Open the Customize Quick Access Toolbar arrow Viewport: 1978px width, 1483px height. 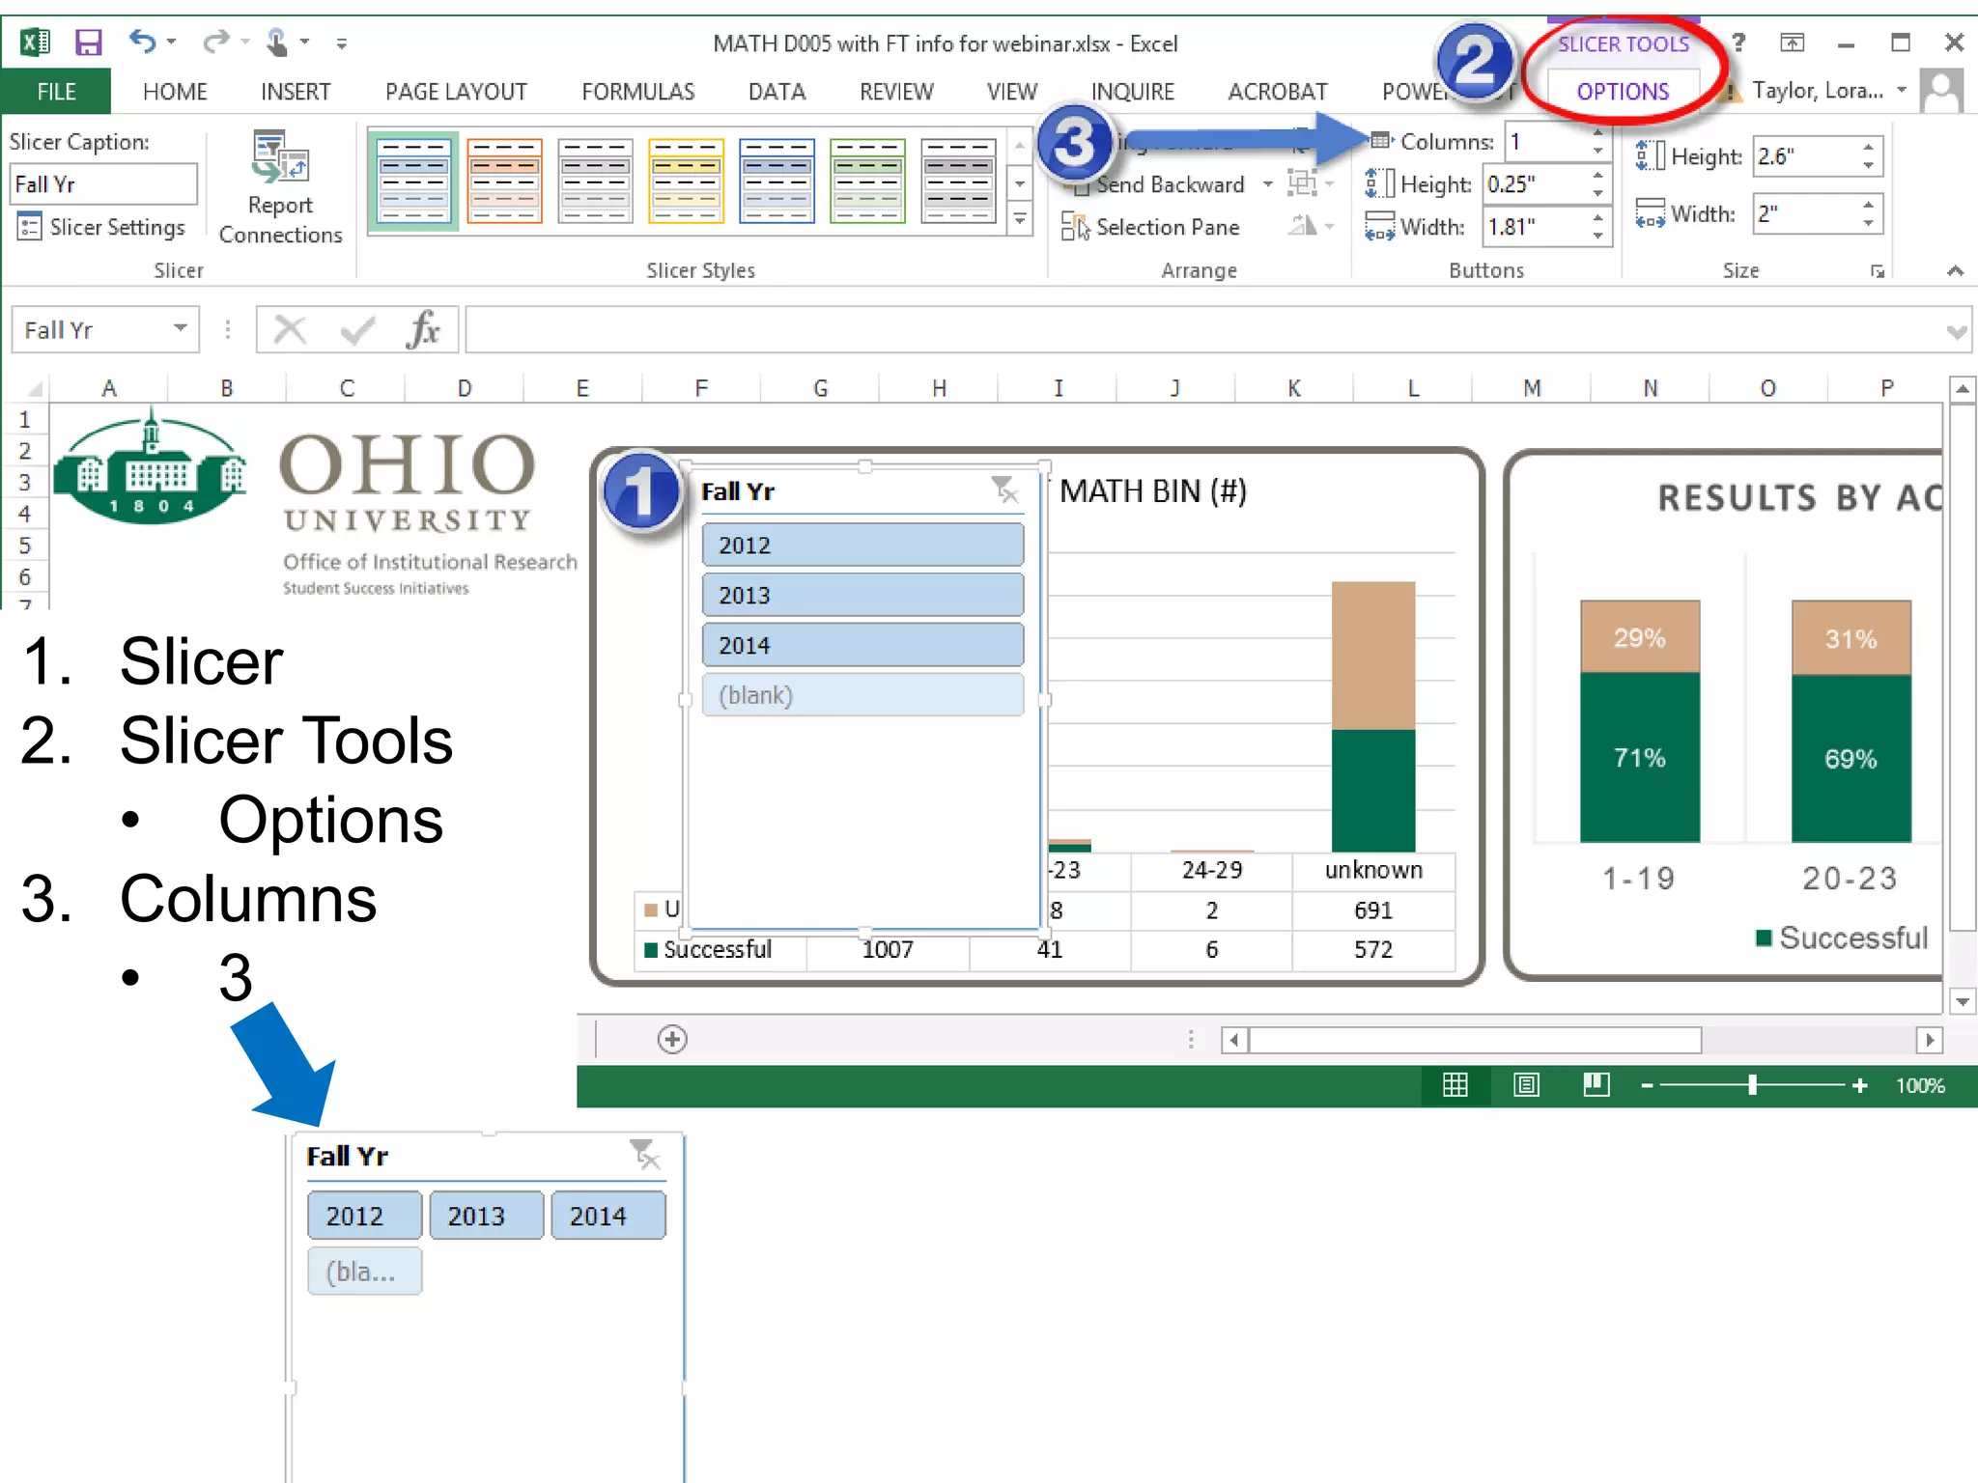(x=341, y=43)
